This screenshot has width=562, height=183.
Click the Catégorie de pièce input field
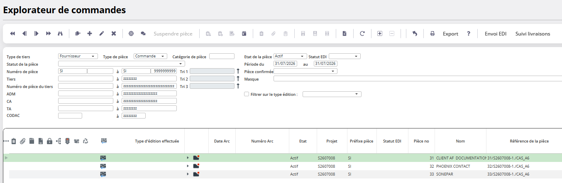pos(222,56)
